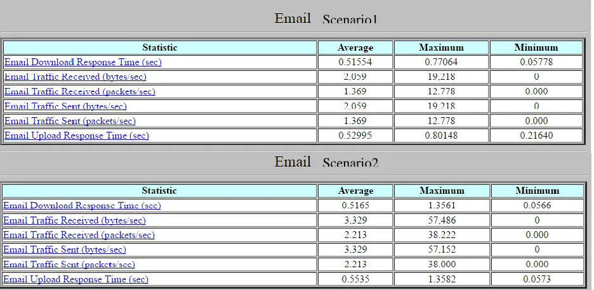
Task: Click the Email Scenario2 heading
Action: point(327,162)
